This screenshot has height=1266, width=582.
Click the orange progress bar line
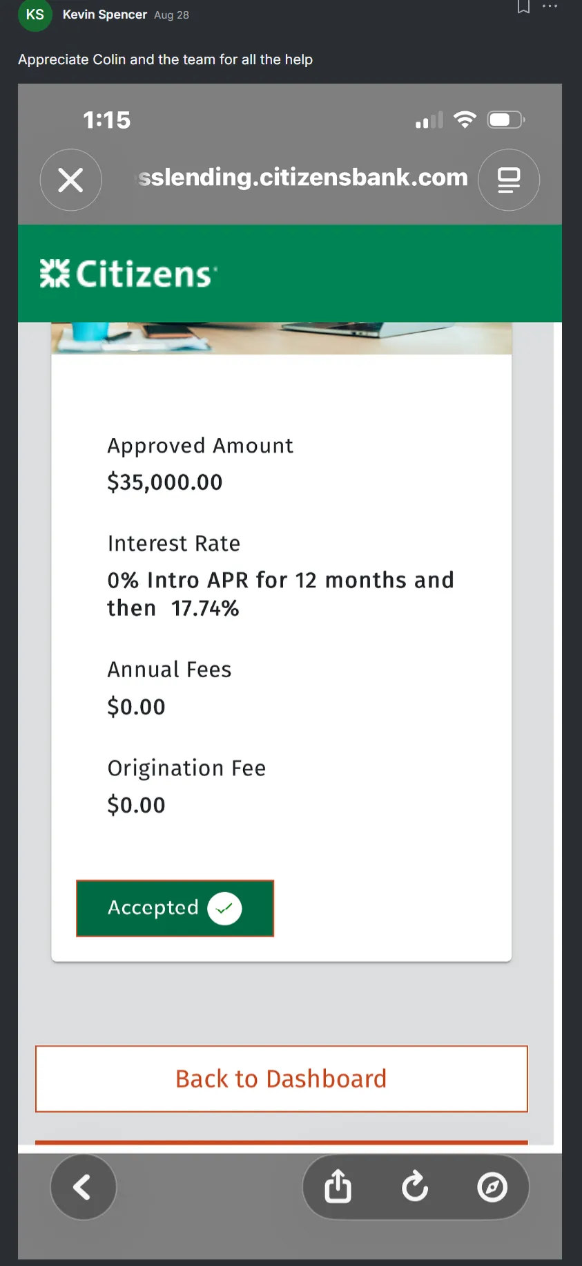[282, 1142]
